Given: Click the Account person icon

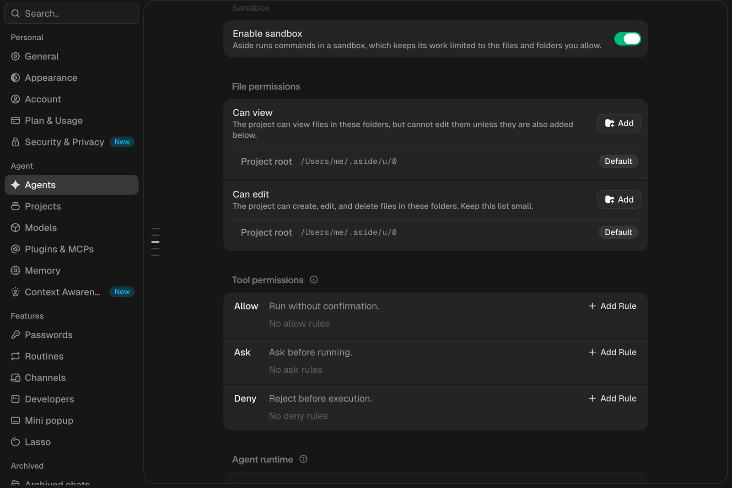Looking at the screenshot, I should (x=16, y=99).
